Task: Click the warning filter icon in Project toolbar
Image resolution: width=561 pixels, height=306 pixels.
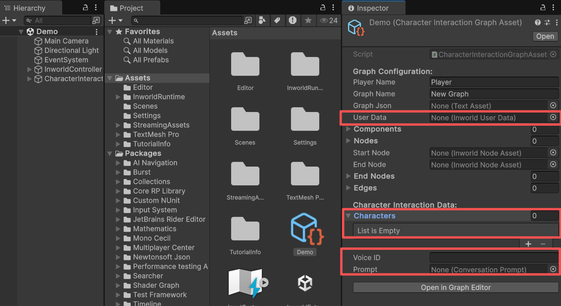Action: coord(293,20)
